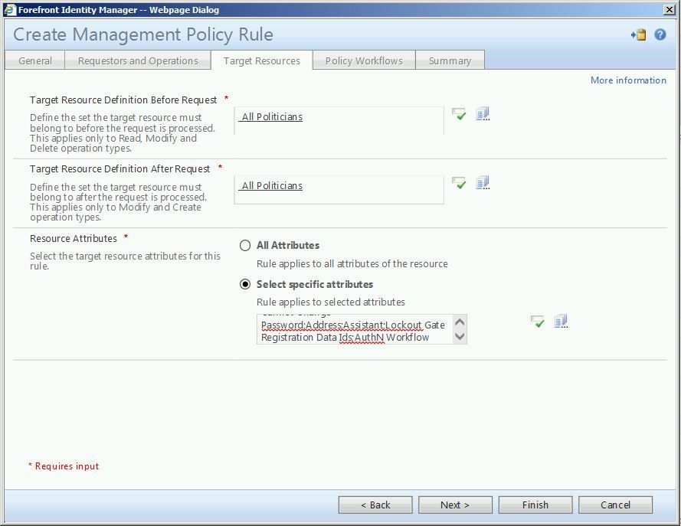The image size is (681, 526).
Task: Validate the After Request target set
Action: click(x=459, y=183)
